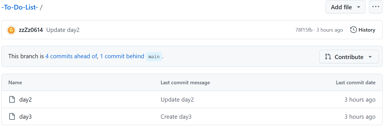Open the 'Create day3' commit message
Image resolution: width=389 pixels, height=138 pixels.
click(x=176, y=117)
